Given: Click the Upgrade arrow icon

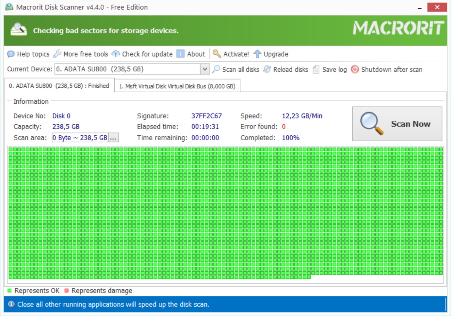Looking at the screenshot, I should (x=257, y=54).
